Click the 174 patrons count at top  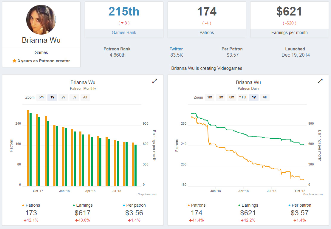[207, 11]
